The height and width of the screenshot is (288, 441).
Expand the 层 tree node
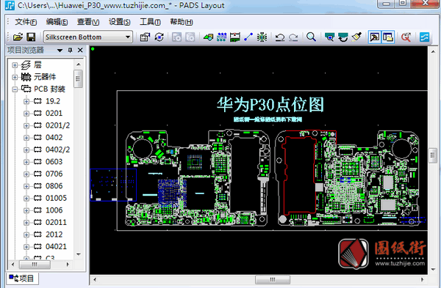15,65
